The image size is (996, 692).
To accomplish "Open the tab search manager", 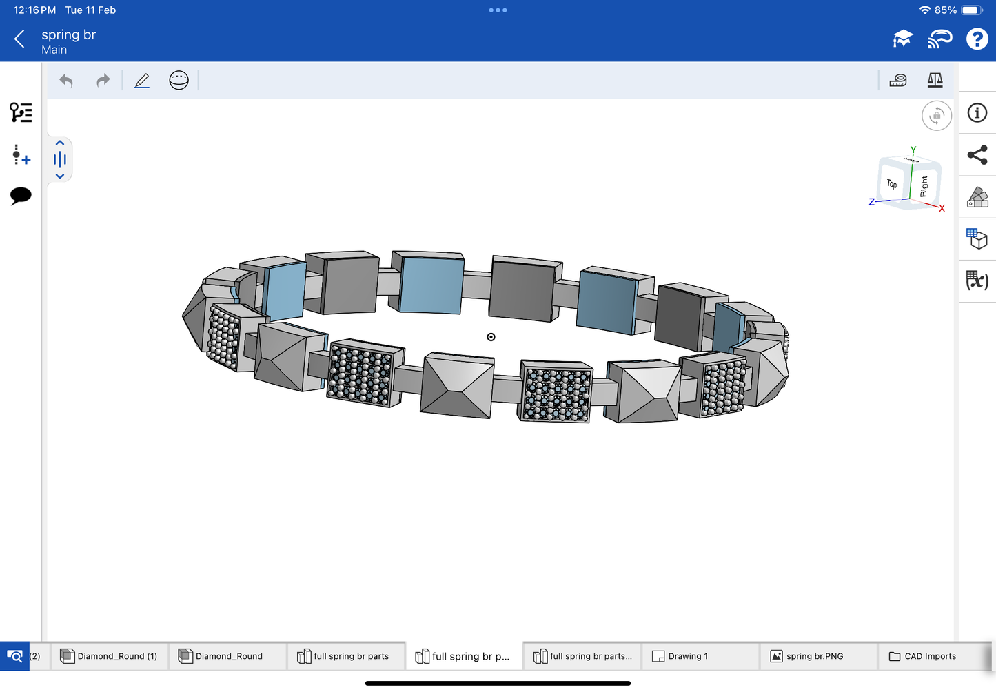I will click(14, 656).
